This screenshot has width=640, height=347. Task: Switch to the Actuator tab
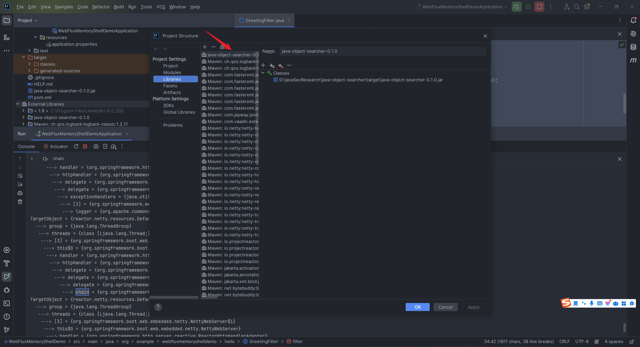tap(55, 146)
